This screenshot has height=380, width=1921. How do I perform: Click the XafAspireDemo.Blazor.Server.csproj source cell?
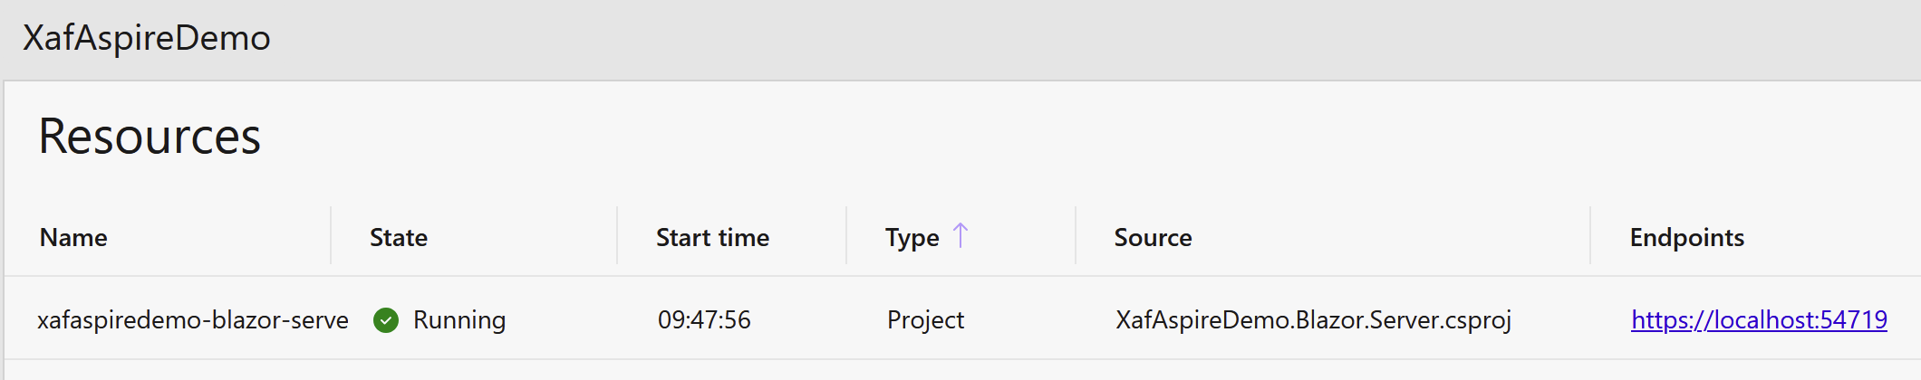click(x=1313, y=320)
